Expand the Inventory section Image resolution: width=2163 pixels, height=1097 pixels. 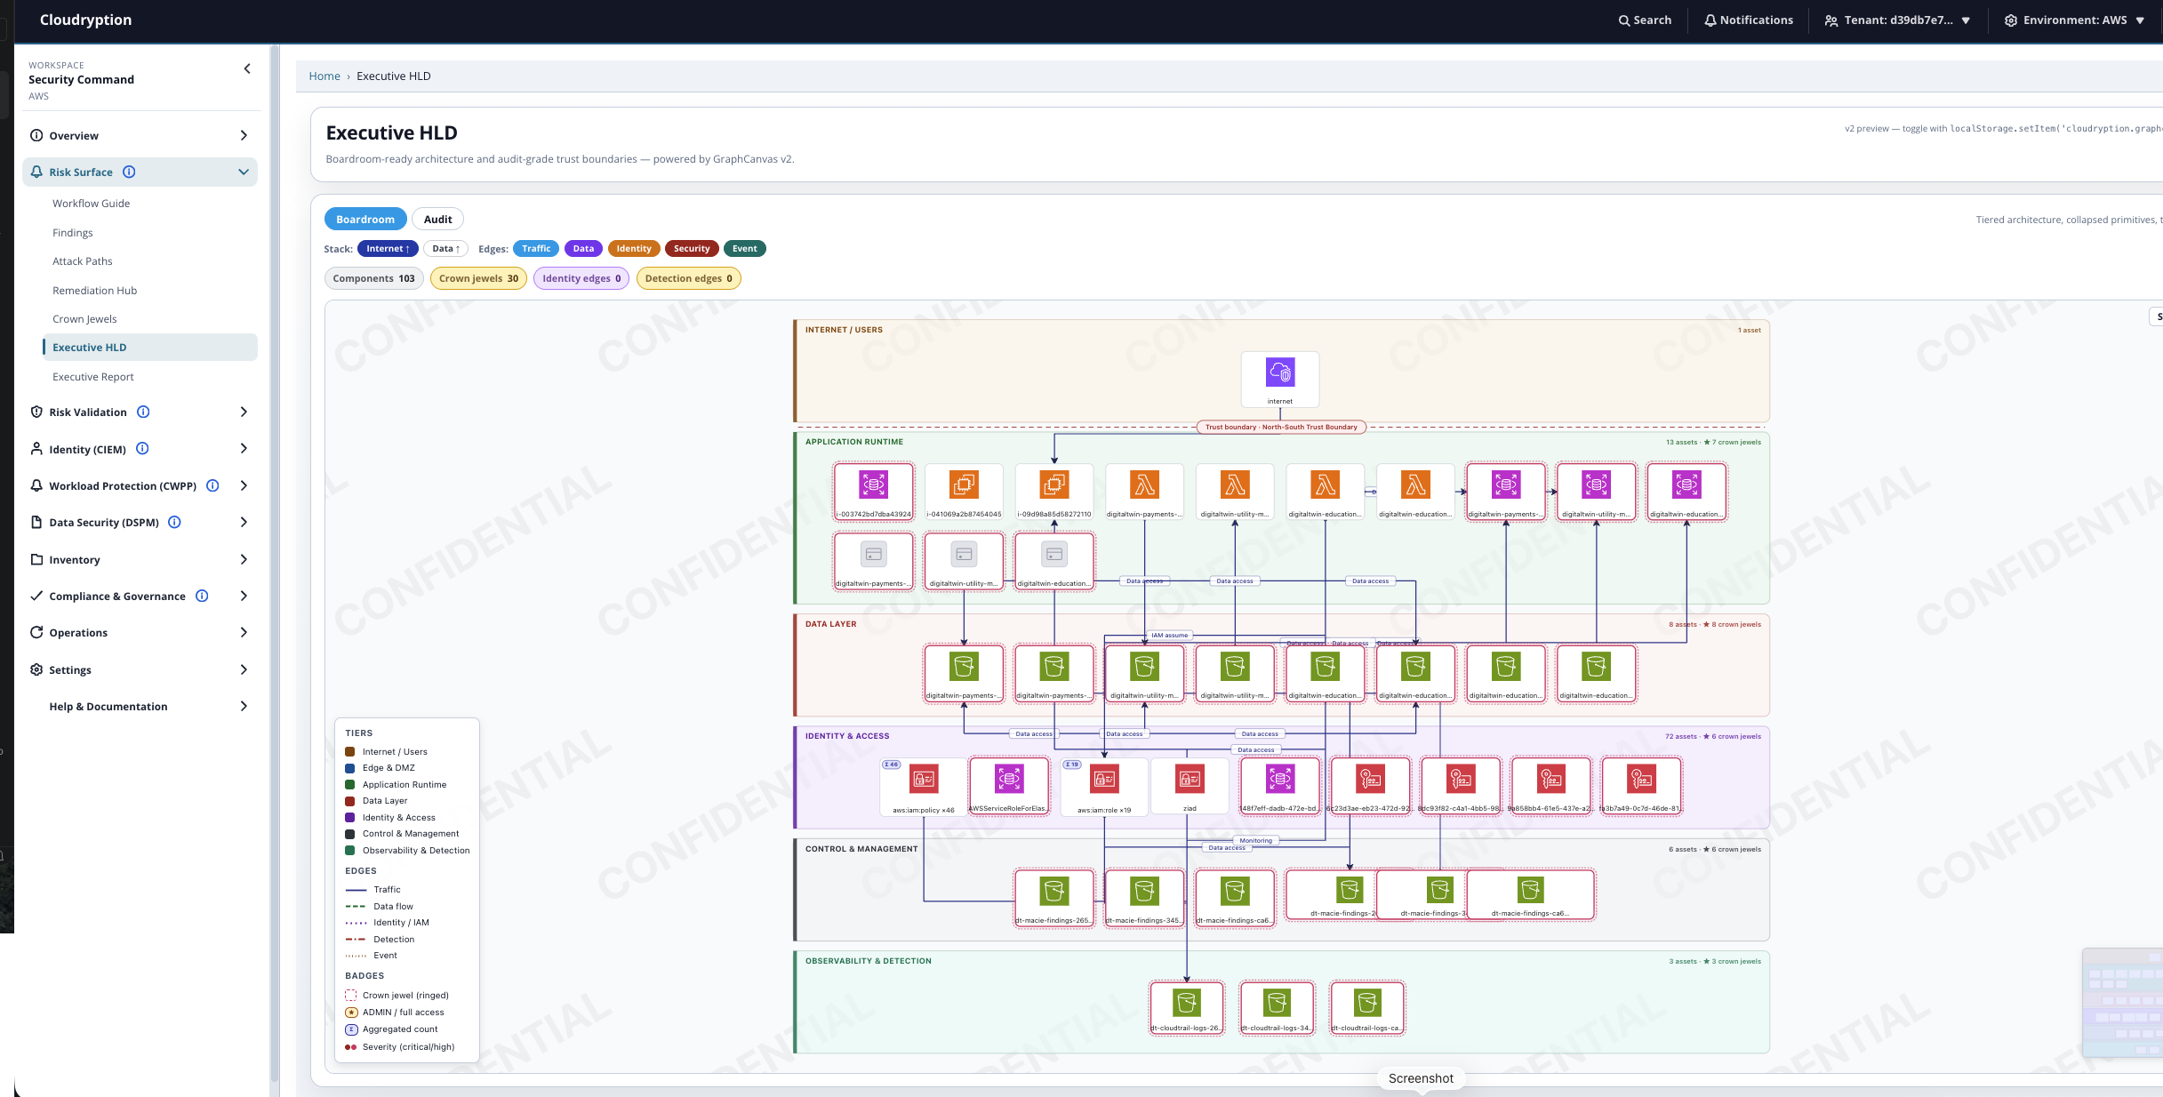pyautogui.click(x=140, y=559)
